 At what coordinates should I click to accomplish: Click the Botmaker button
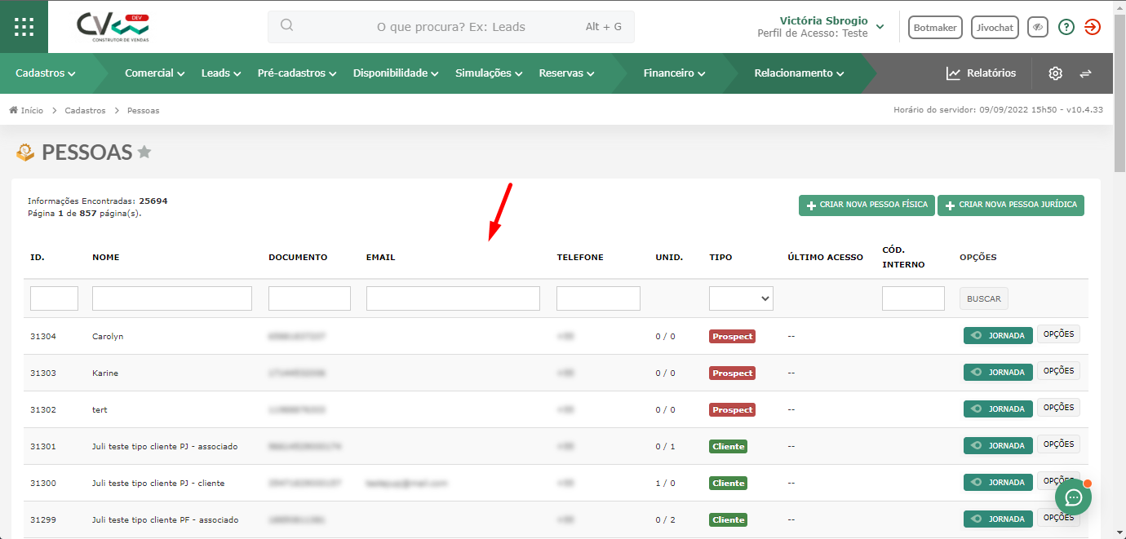[935, 27]
